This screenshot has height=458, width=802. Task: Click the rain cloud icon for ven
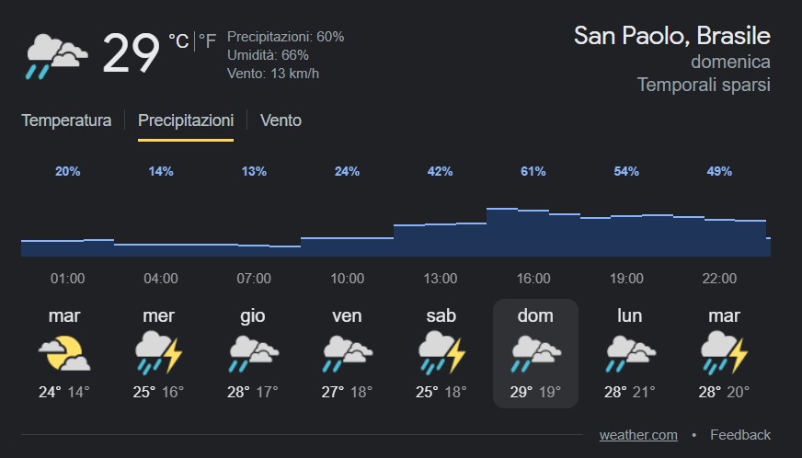347,353
